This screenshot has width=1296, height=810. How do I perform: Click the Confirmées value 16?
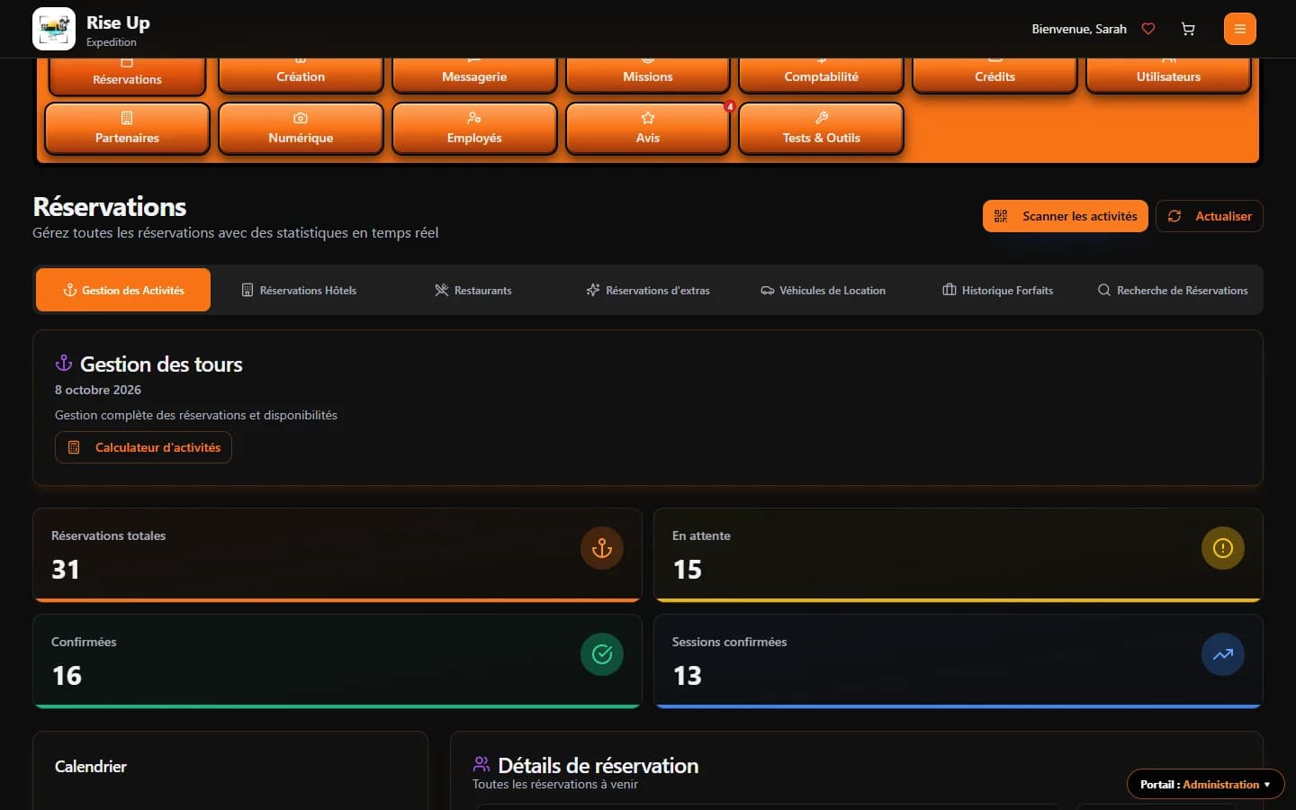coord(67,676)
